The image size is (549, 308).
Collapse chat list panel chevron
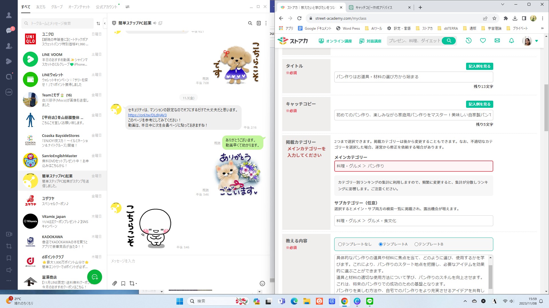tap(105, 23)
